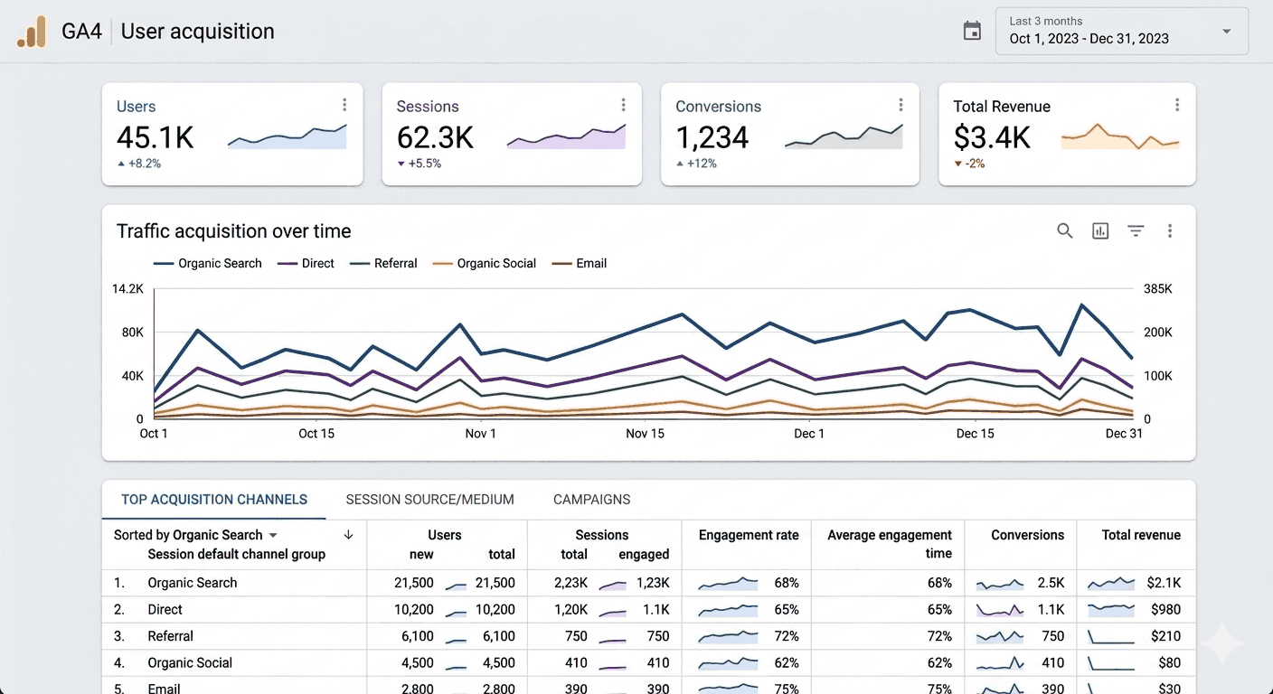Click the filter icon on traffic chart

click(1136, 231)
